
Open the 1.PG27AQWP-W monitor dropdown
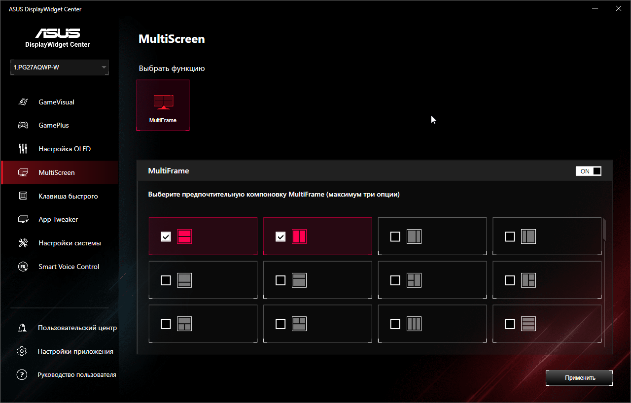point(60,67)
